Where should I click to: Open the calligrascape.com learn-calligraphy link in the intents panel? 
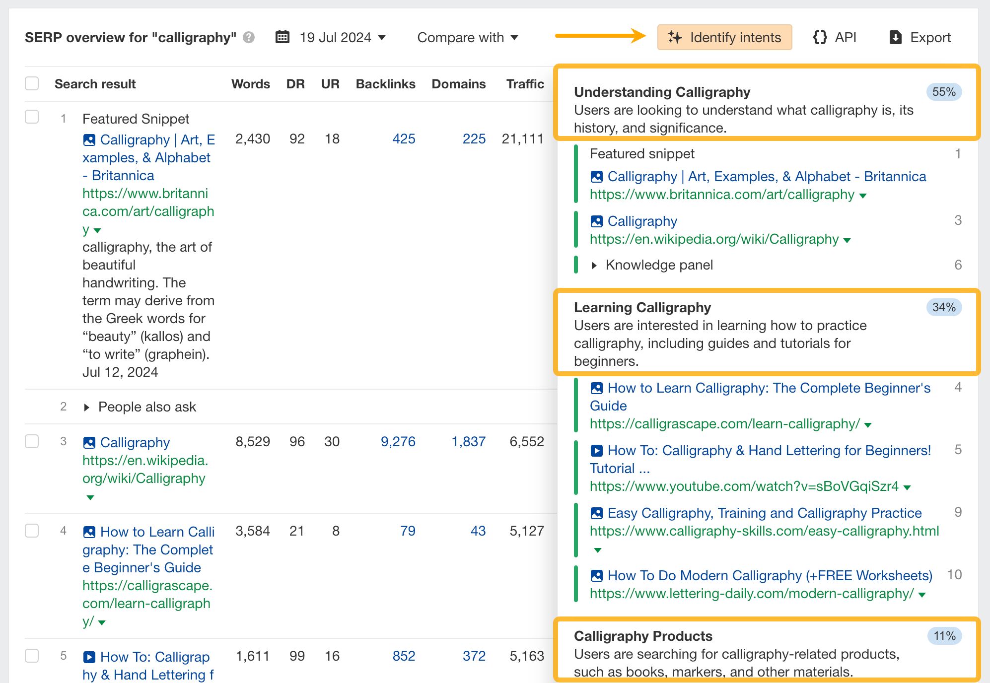[724, 423]
